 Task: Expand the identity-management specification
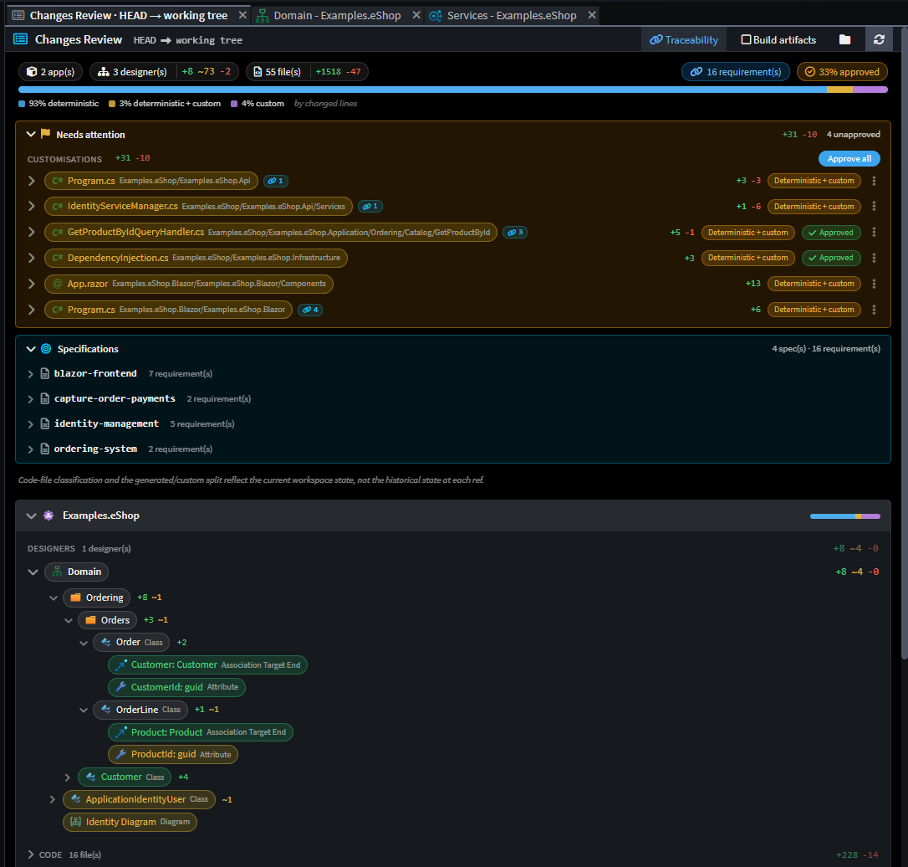[x=31, y=424]
